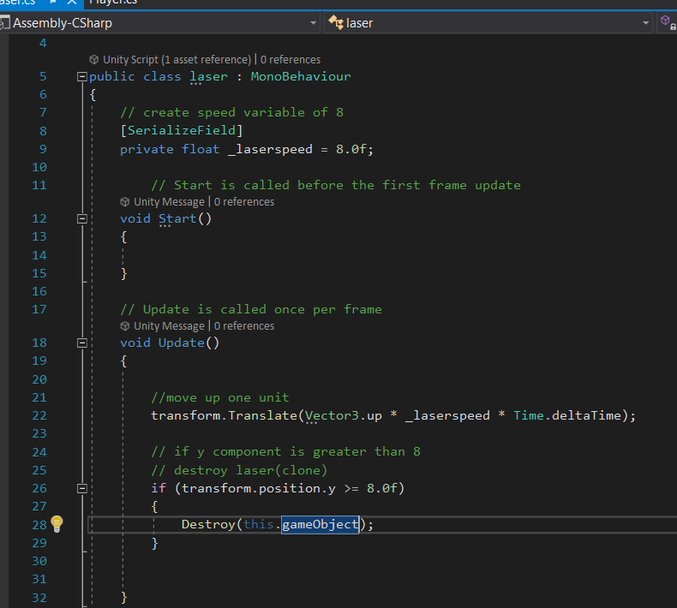The image size is (677, 608).
Task: Click the comment '// Update is called once per frame'
Action: 251,310
